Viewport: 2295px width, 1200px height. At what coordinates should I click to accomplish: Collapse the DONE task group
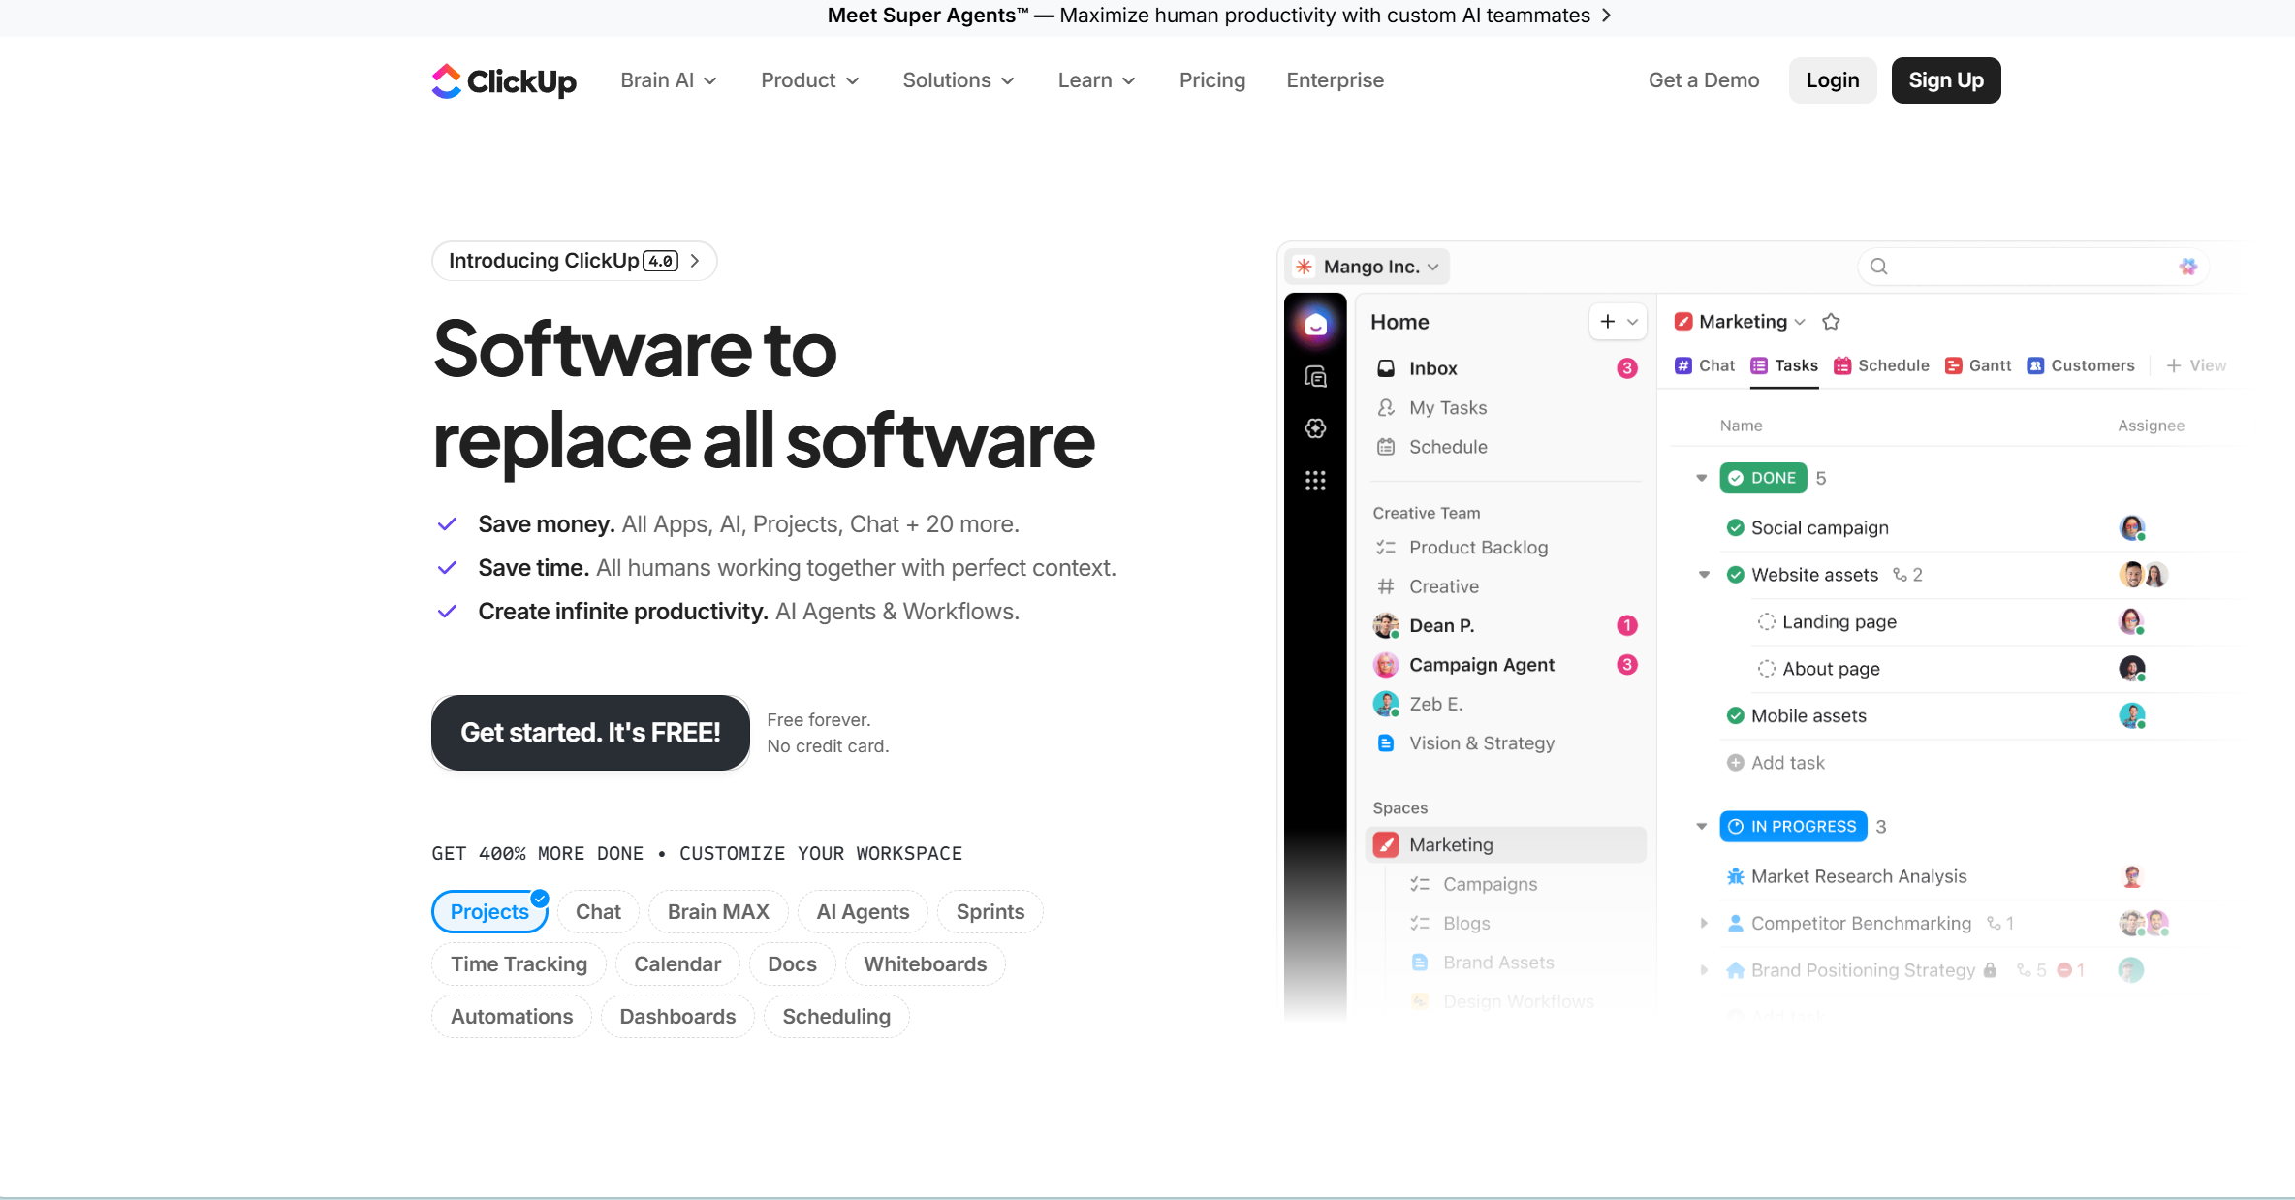1701,478
